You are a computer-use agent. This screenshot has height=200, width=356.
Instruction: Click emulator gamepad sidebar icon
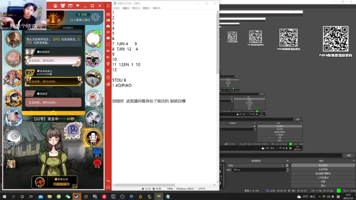(108, 26)
